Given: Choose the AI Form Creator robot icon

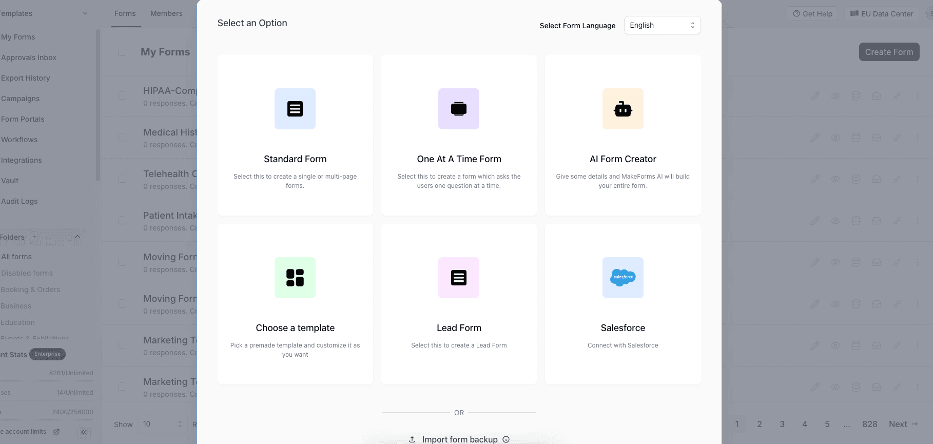Looking at the screenshot, I should pyautogui.click(x=623, y=109).
